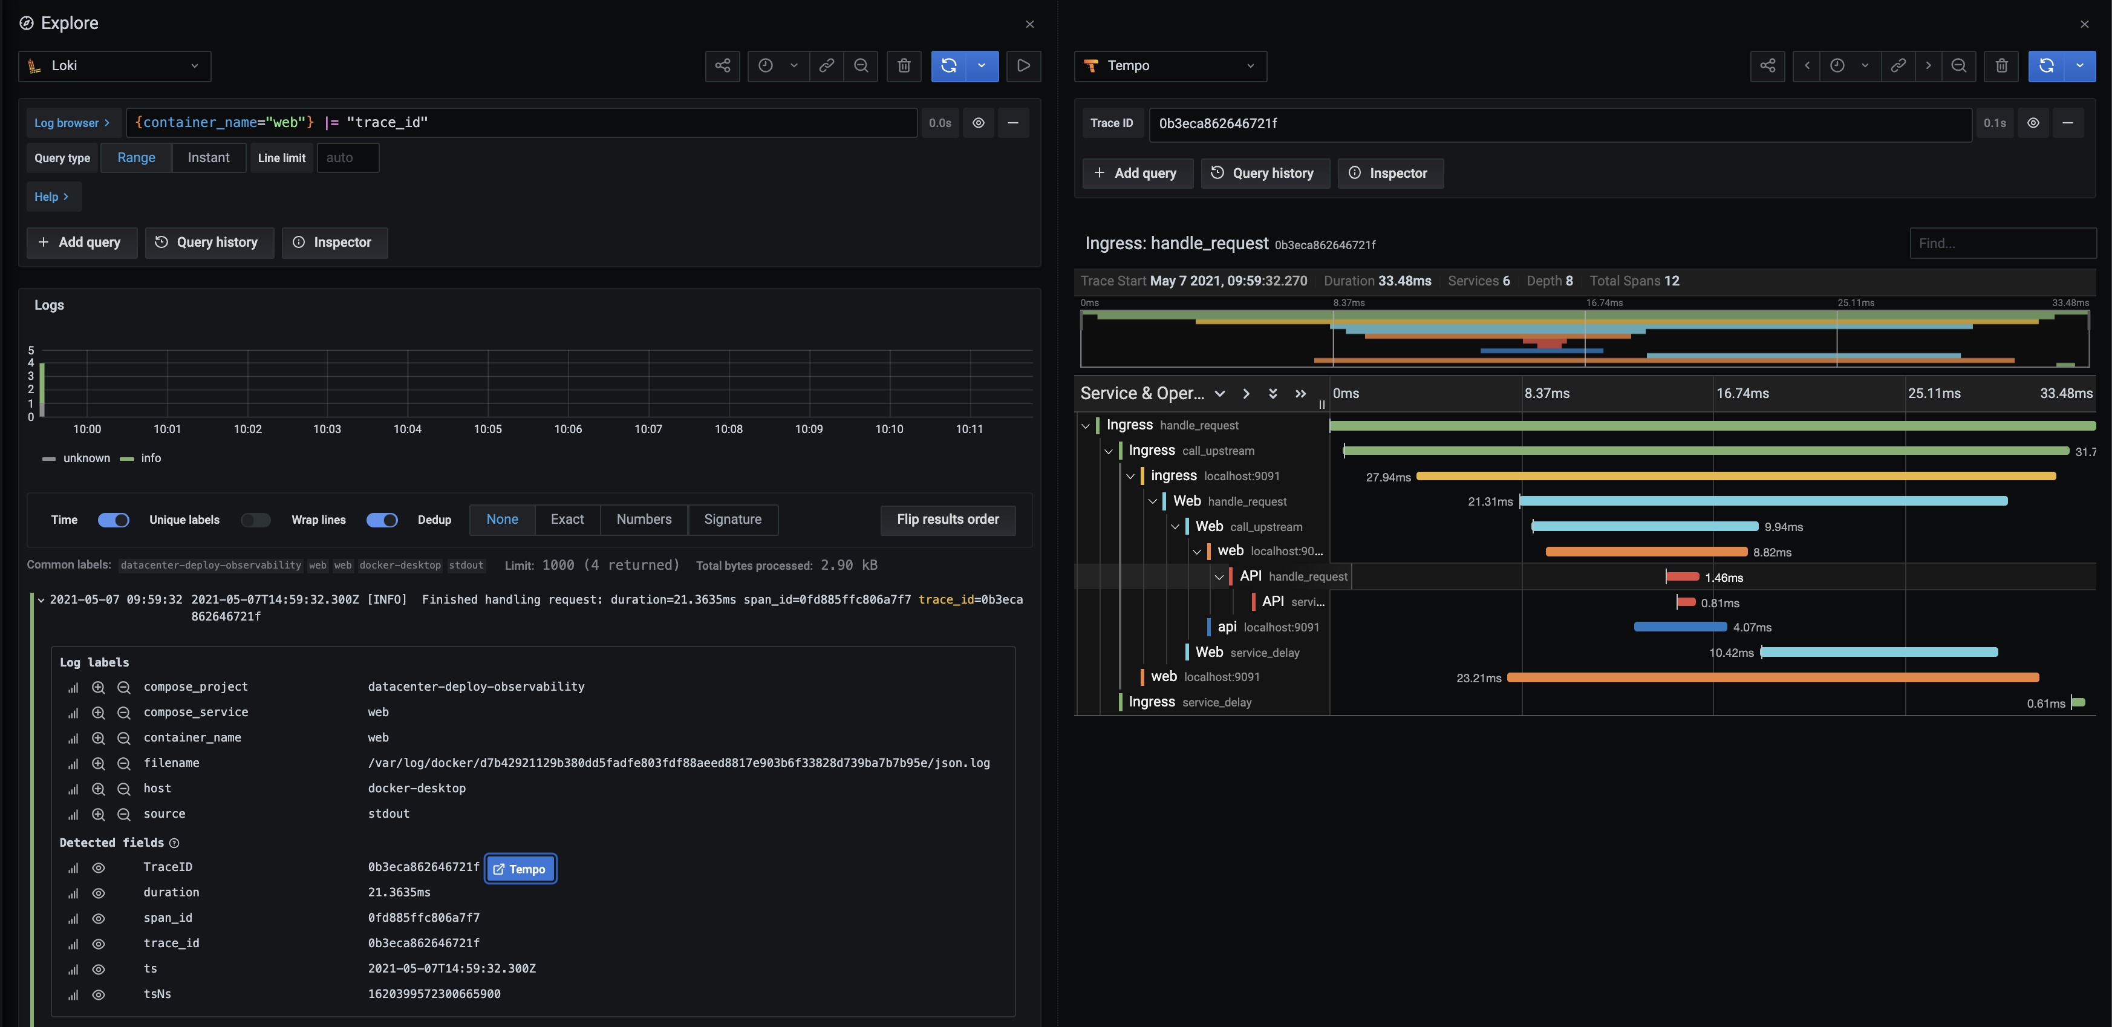Set Dedup to Exact
This screenshot has height=1027, width=2112.
pyautogui.click(x=567, y=520)
